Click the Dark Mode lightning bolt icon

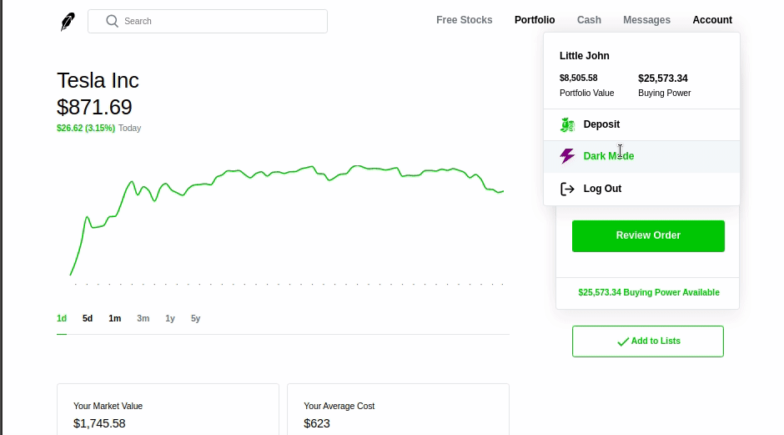point(567,156)
